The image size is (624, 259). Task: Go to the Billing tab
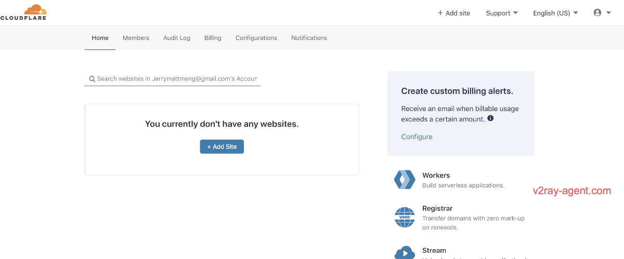213,38
